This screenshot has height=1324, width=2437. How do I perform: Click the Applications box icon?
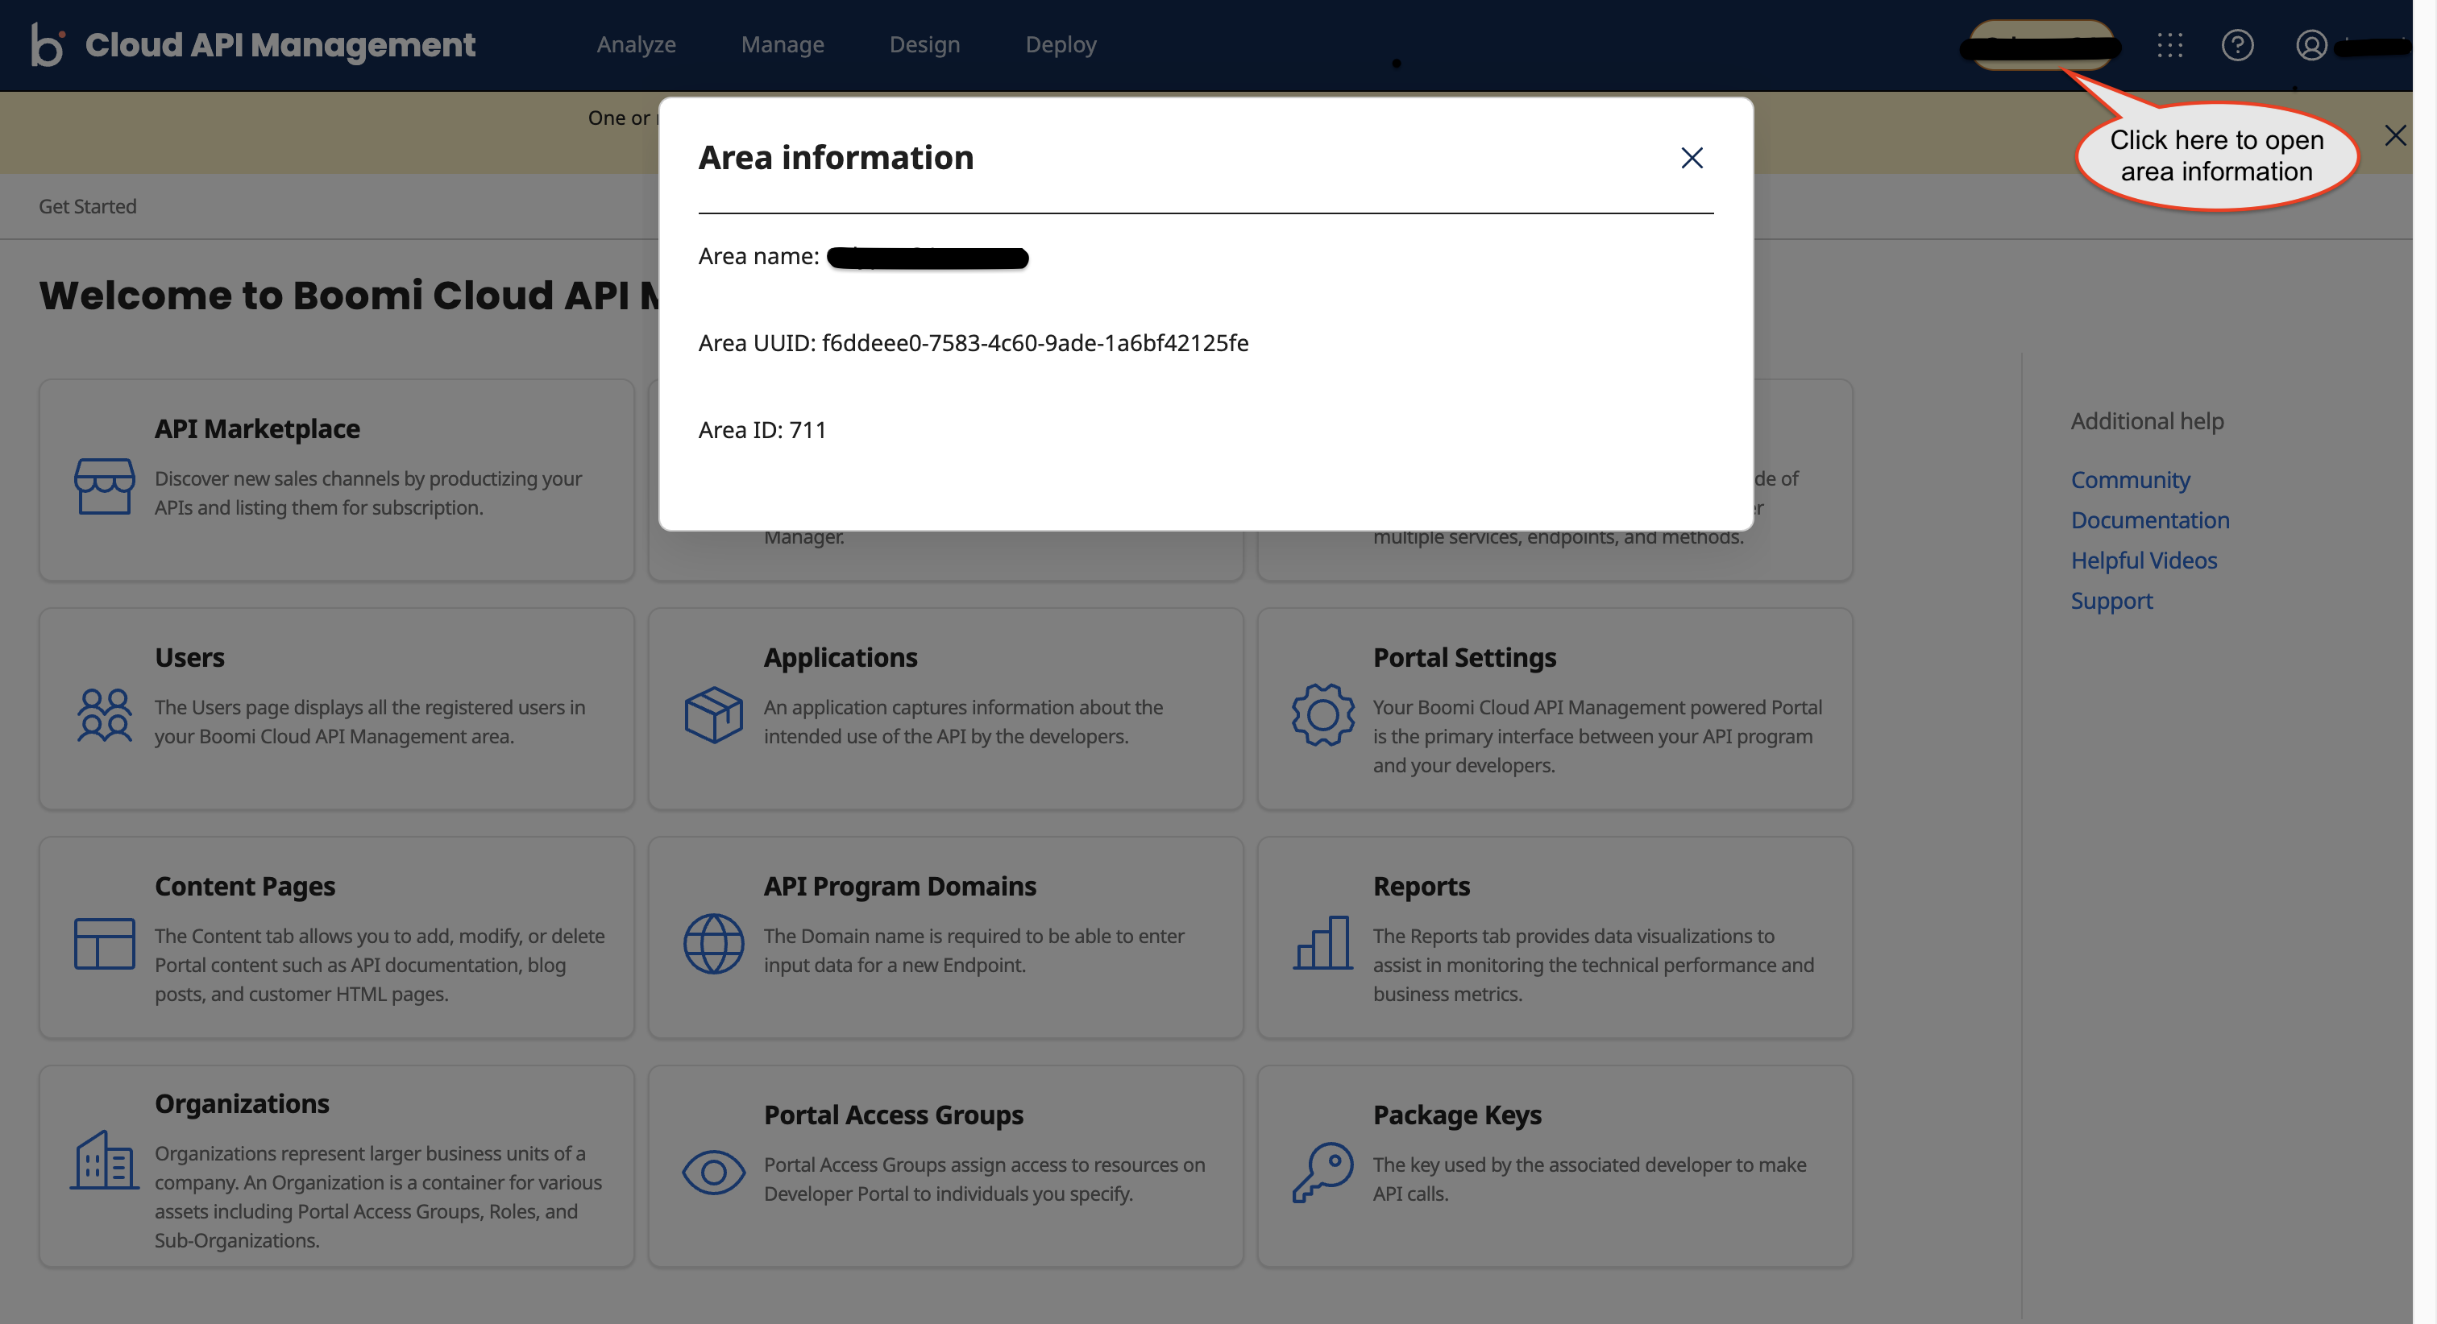pos(713,715)
